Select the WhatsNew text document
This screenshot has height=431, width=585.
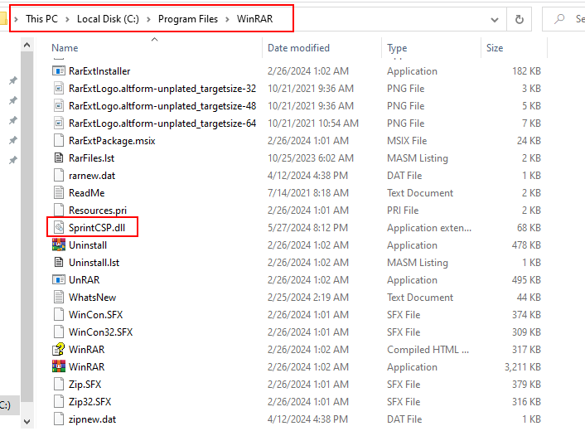click(x=92, y=298)
